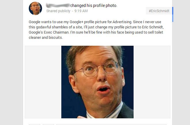
Task: Click the share button below the photo
Action: [x=48, y=124]
